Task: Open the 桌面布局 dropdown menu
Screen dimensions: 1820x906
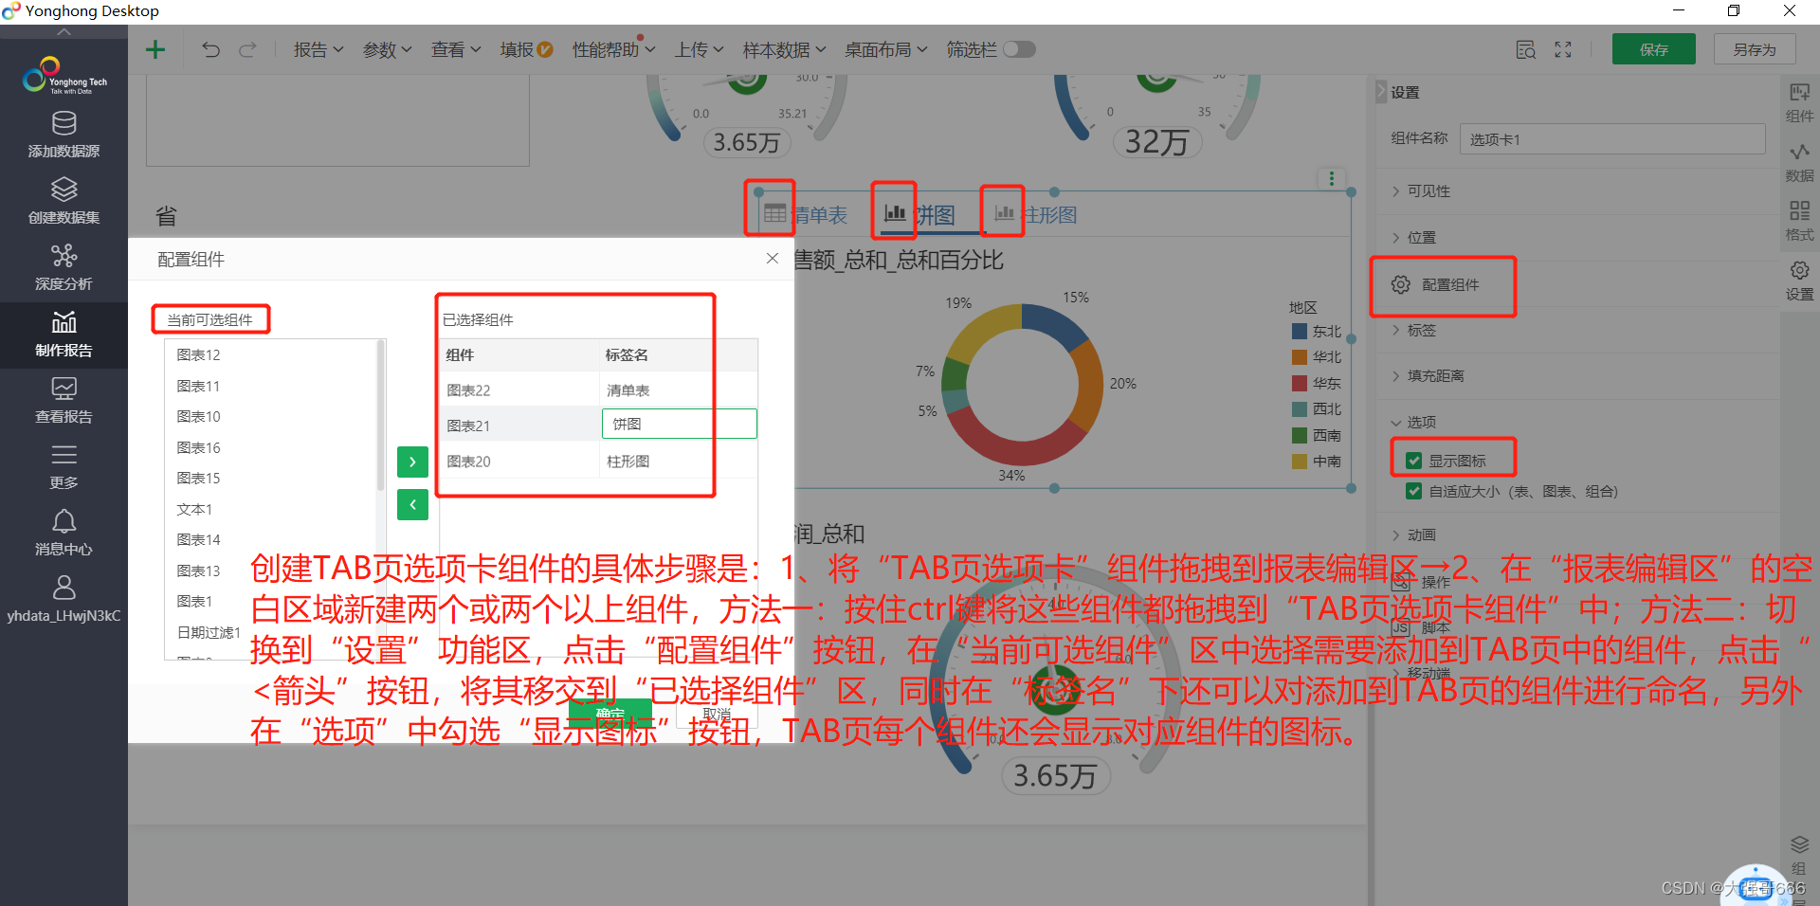Action: point(885,49)
